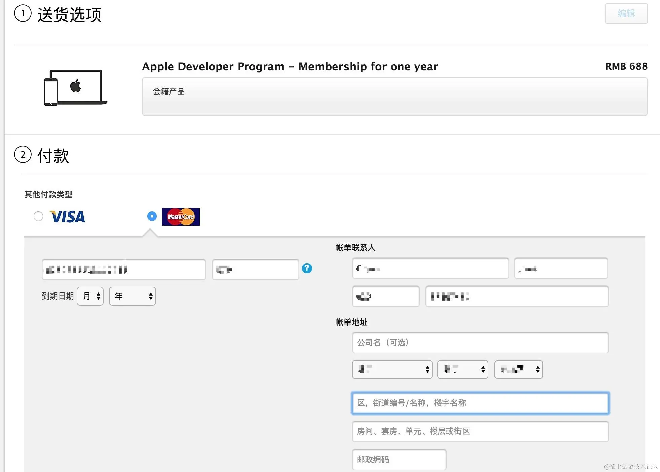Open the expiry month (月) dropdown
The image size is (660, 472).
[x=90, y=296]
